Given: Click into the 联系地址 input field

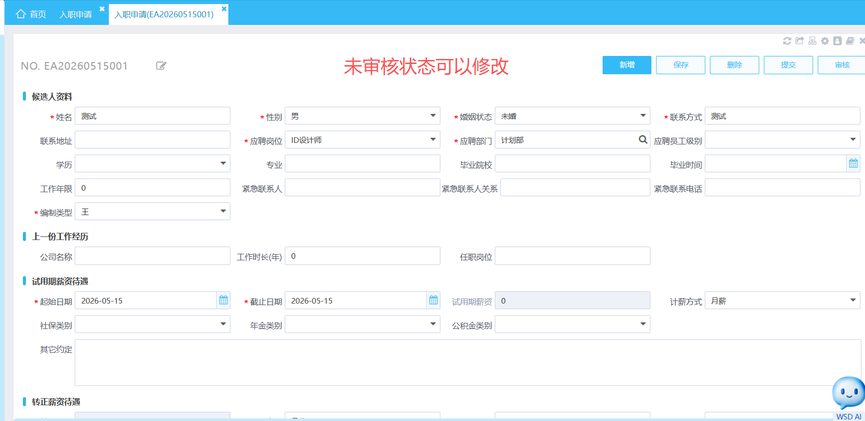Looking at the screenshot, I should pyautogui.click(x=153, y=140).
